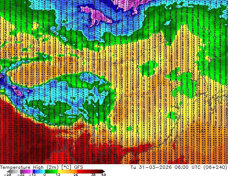
Task: Click the '-10' legend label
Action: [32, 175]
